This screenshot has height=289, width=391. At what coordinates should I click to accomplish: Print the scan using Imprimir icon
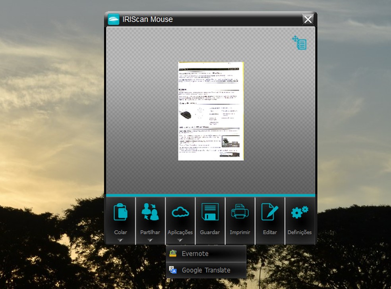point(240,212)
